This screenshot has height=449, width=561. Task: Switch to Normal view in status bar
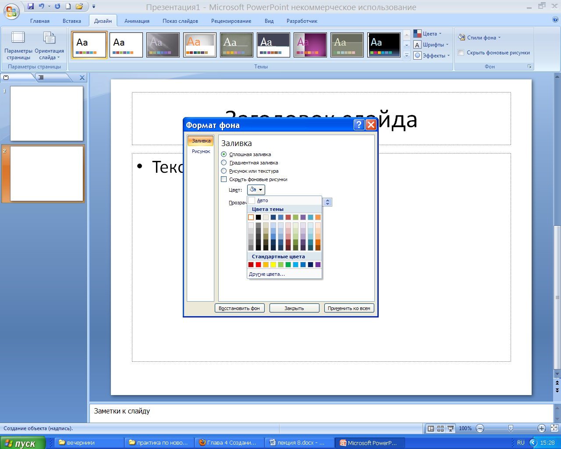pyautogui.click(x=431, y=428)
